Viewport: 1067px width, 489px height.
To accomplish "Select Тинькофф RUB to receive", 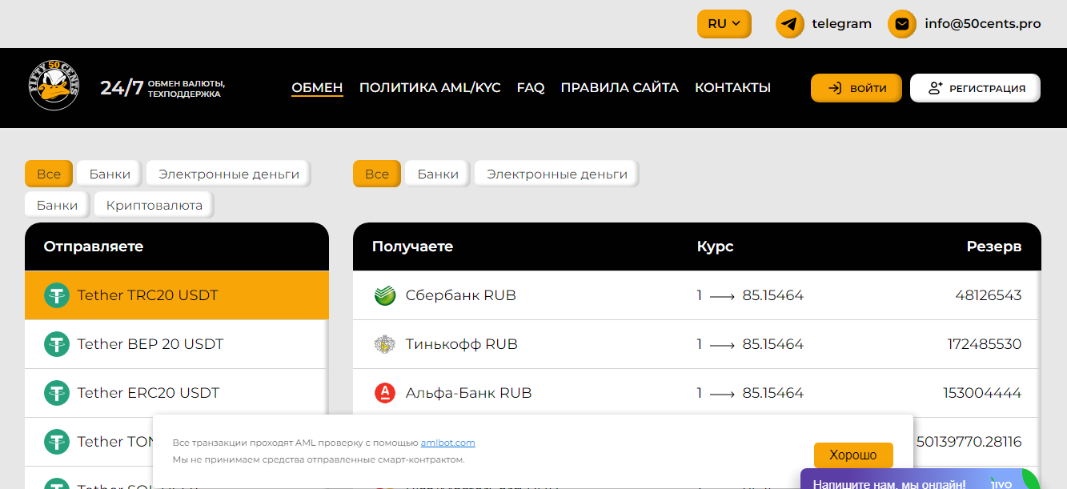I will (x=697, y=344).
